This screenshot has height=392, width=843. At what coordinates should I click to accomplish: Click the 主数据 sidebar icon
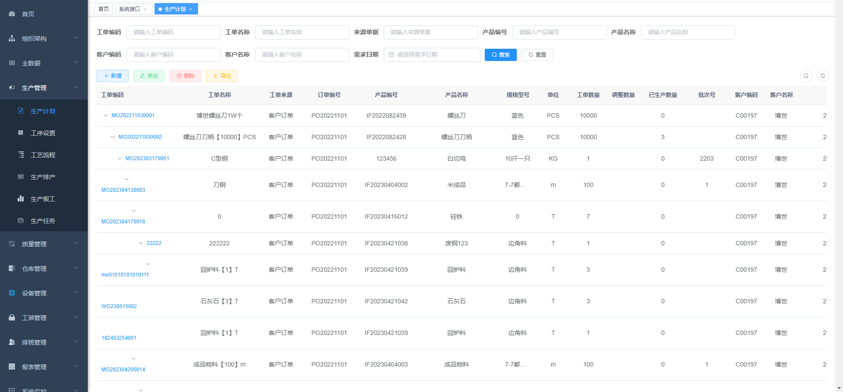tap(12, 63)
